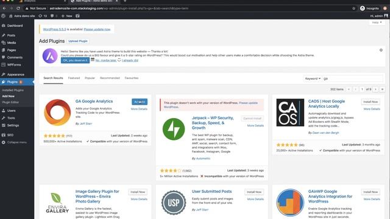This screenshot has height=219, width=390.
Task: Open the Users menu
Action: tap(11, 111)
